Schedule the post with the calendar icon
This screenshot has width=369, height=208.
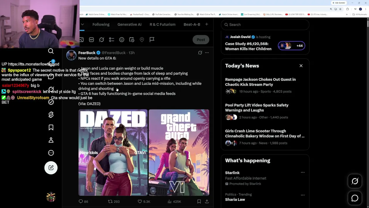click(x=132, y=40)
